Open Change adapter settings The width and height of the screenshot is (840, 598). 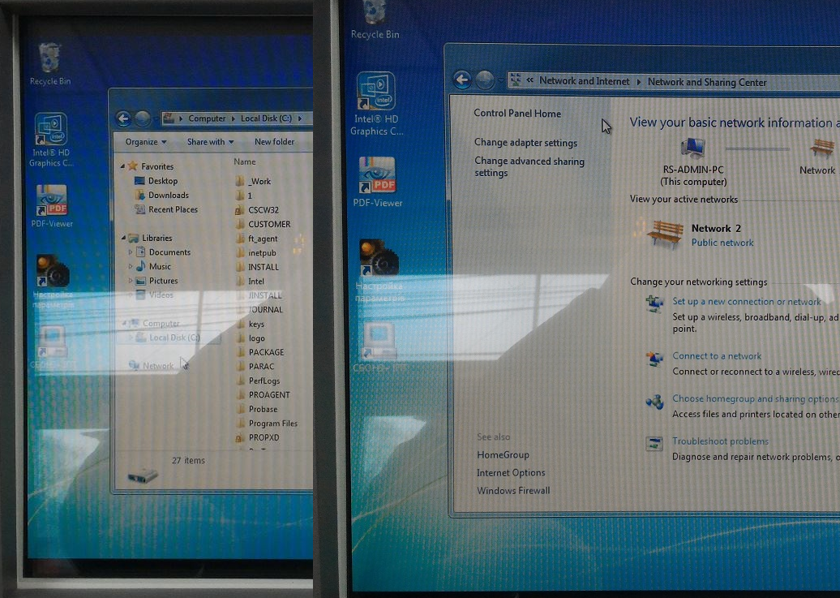tap(525, 143)
